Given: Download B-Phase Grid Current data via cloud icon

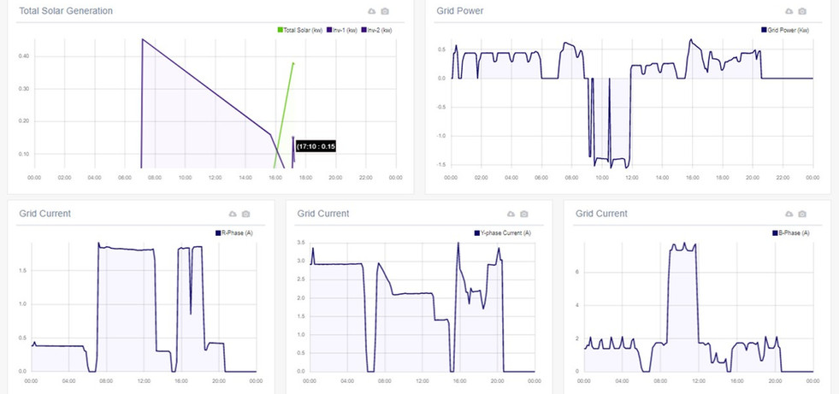Looking at the screenshot, I should tap(789, 214).
